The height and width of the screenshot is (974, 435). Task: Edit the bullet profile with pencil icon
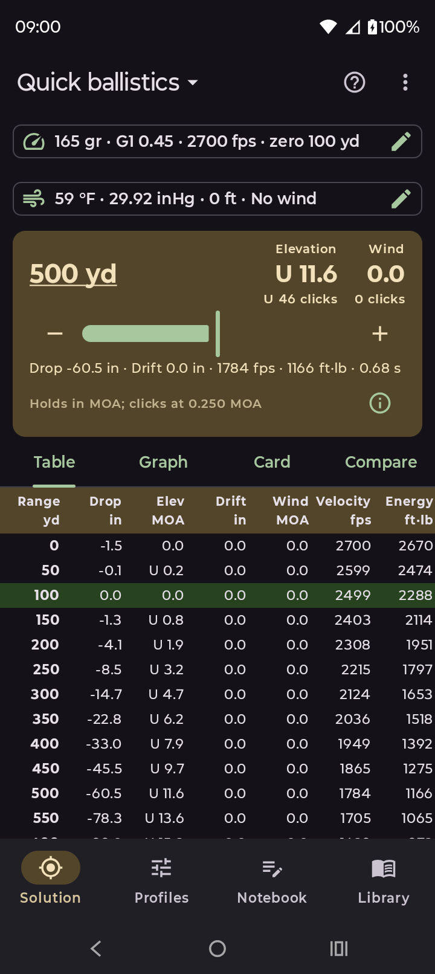tap(401, 141)
